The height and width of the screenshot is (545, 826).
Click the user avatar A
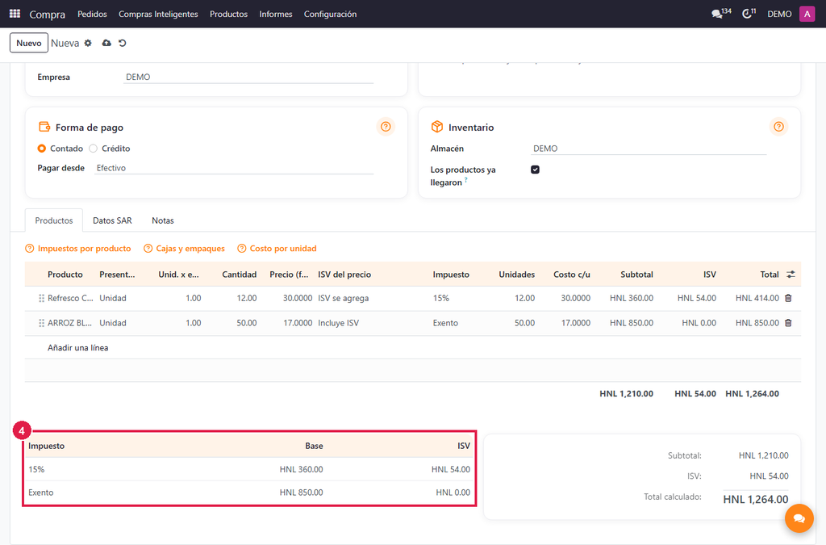[x=807, y=14]
